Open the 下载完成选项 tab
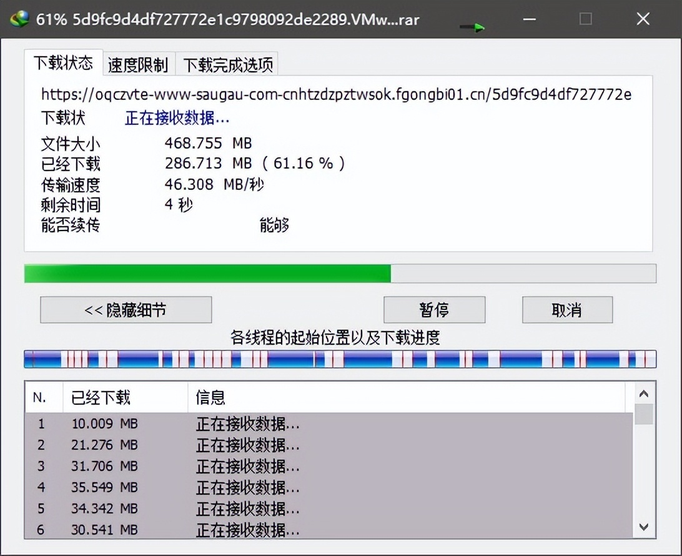 pos(228,65)
